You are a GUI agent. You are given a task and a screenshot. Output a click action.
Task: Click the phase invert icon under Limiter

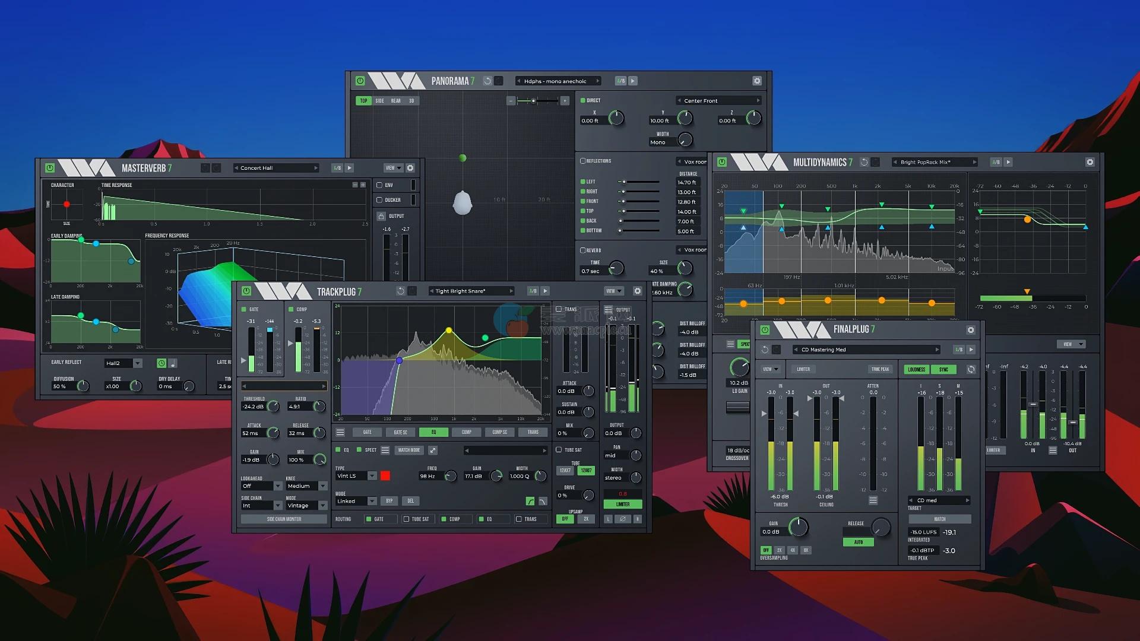click(622, 519)
